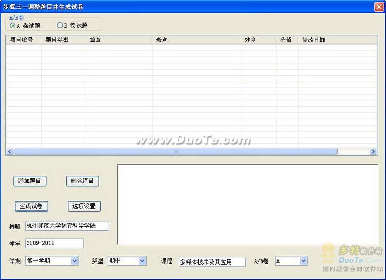The height and width of the screenshot is (280, 386).
Task: Sort by the 题目类型 column header
Action: coord(64,40)
